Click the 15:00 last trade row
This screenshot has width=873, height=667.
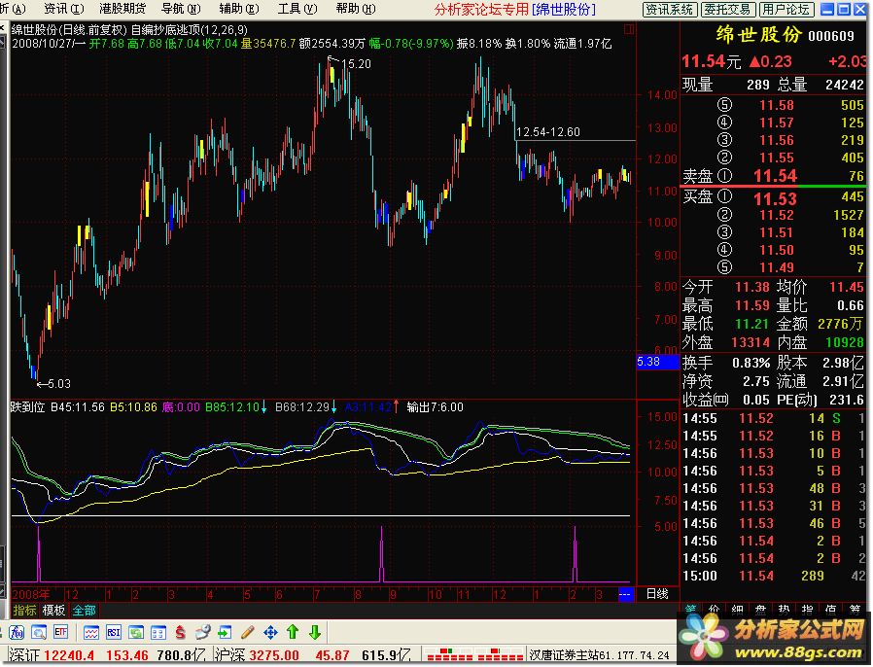pyautogui.click(x=774, y=576)
